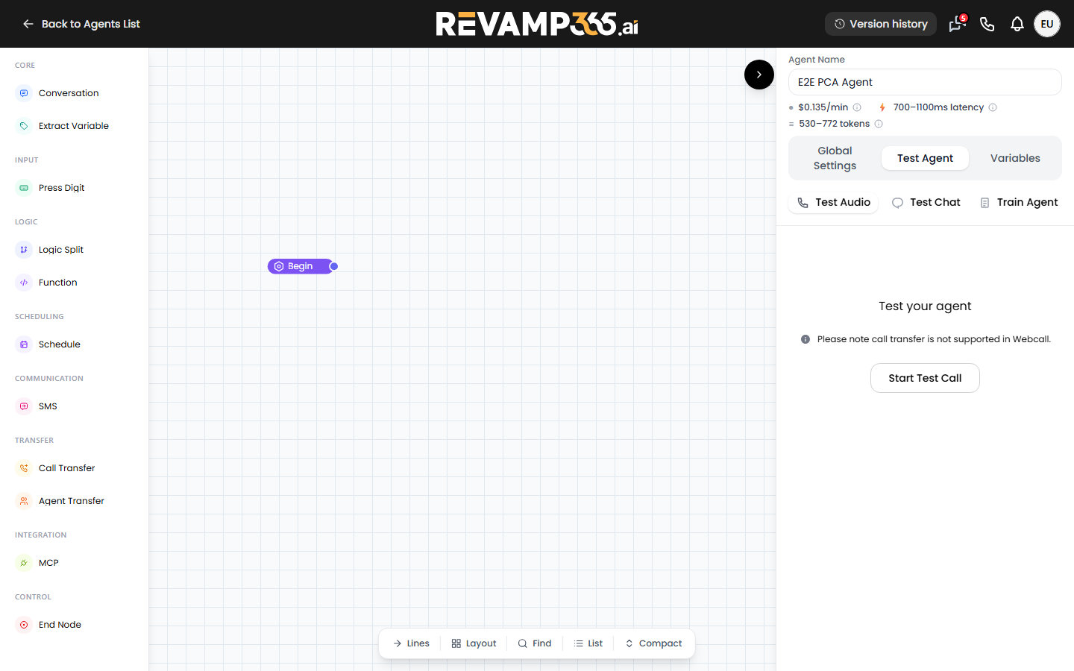Viewport: 1074px width, 671px height.
Task: Select the Test Agent tab
Action: [x=925, y=158]
